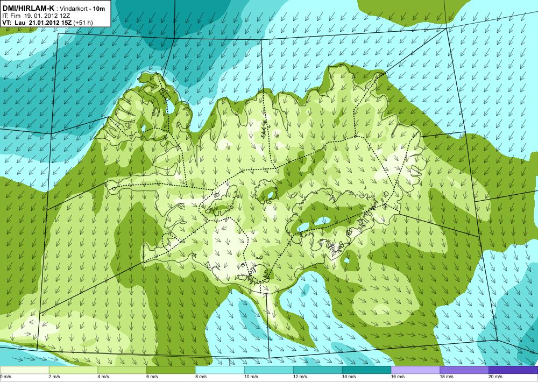
Task: Click the "18 m/s" legend label
Action: coord(448,377)
